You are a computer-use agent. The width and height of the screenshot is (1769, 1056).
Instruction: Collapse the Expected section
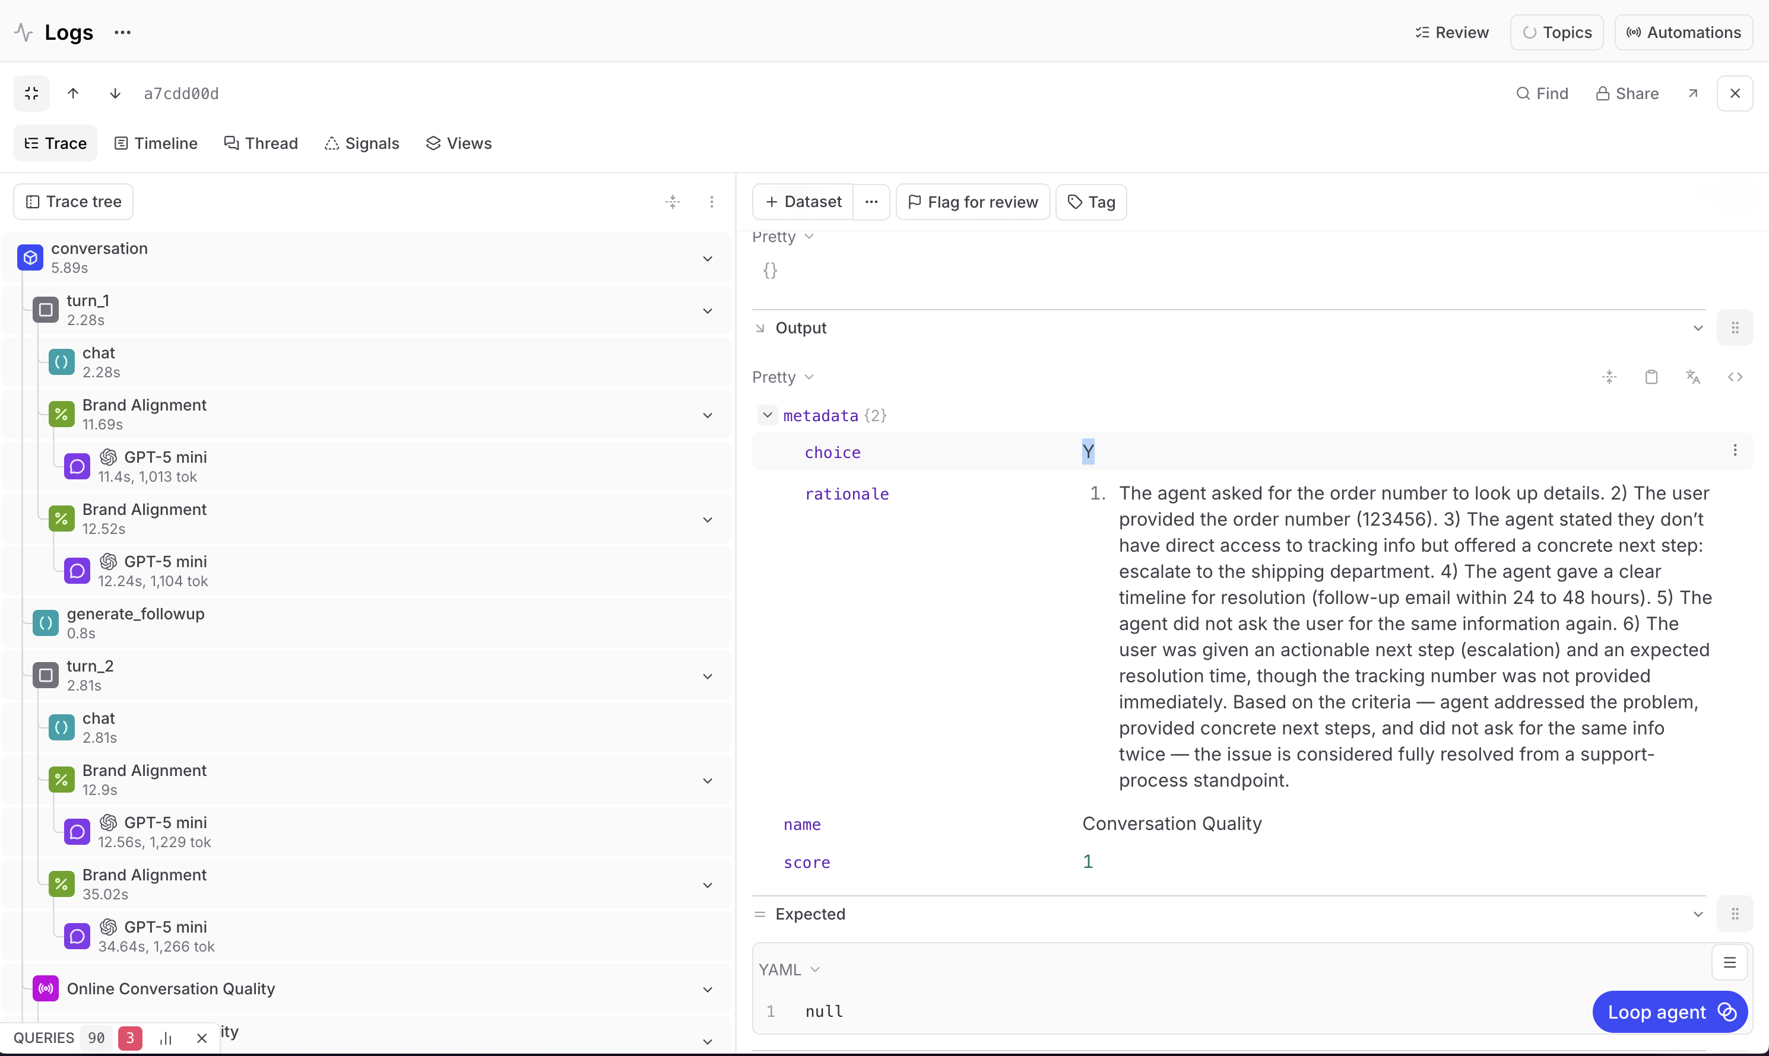1698,914
